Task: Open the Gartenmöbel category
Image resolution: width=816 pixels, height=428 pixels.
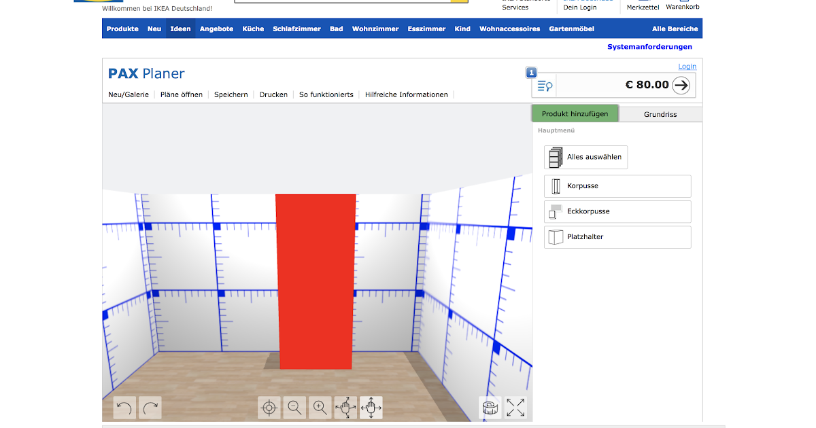Action: 571,29
